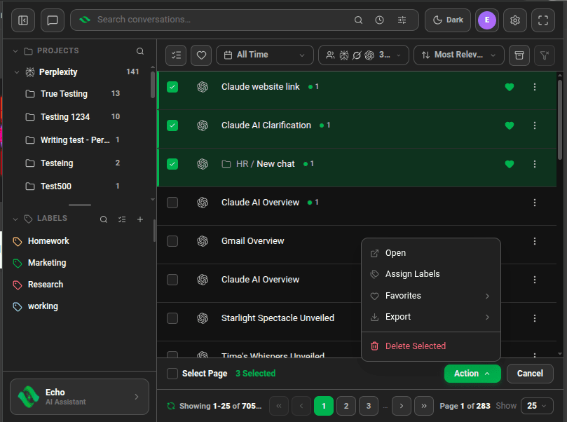Collapse the sidebar panel icon
The image size is (567, 422).
coord(23,20)
